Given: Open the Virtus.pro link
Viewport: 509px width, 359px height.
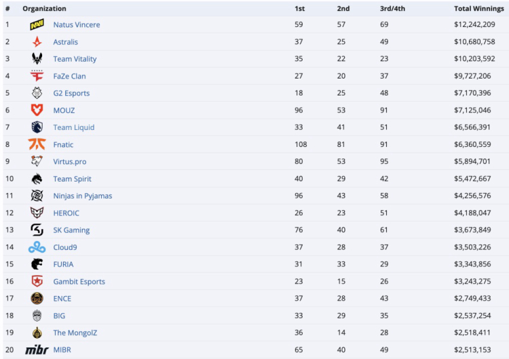Looking at the screenshot, I should pos(69,162).
